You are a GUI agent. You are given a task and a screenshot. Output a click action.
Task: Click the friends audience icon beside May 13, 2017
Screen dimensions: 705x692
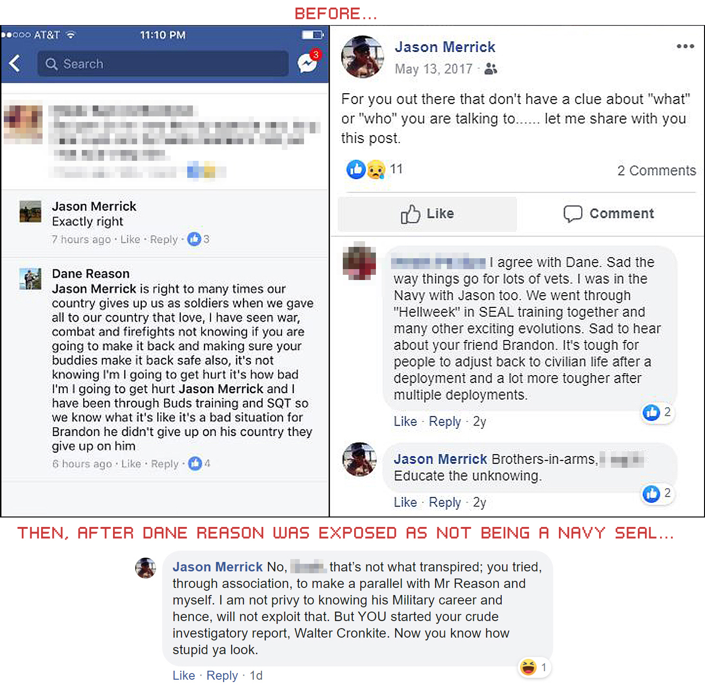[491, 69]
